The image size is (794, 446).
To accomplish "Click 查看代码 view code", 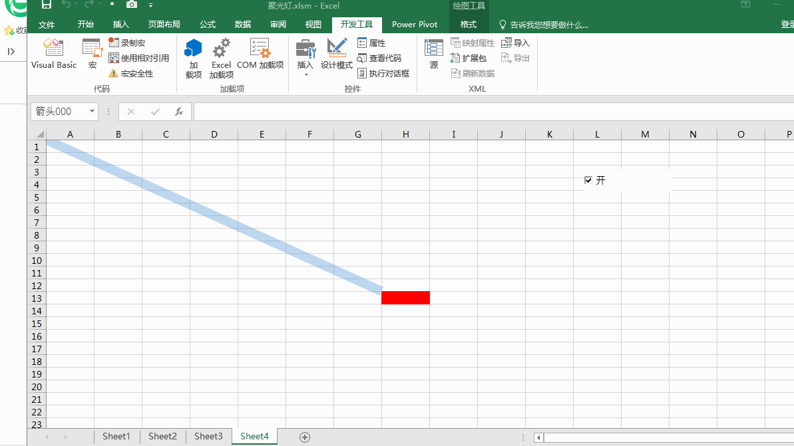I will [x=379, y=58].
